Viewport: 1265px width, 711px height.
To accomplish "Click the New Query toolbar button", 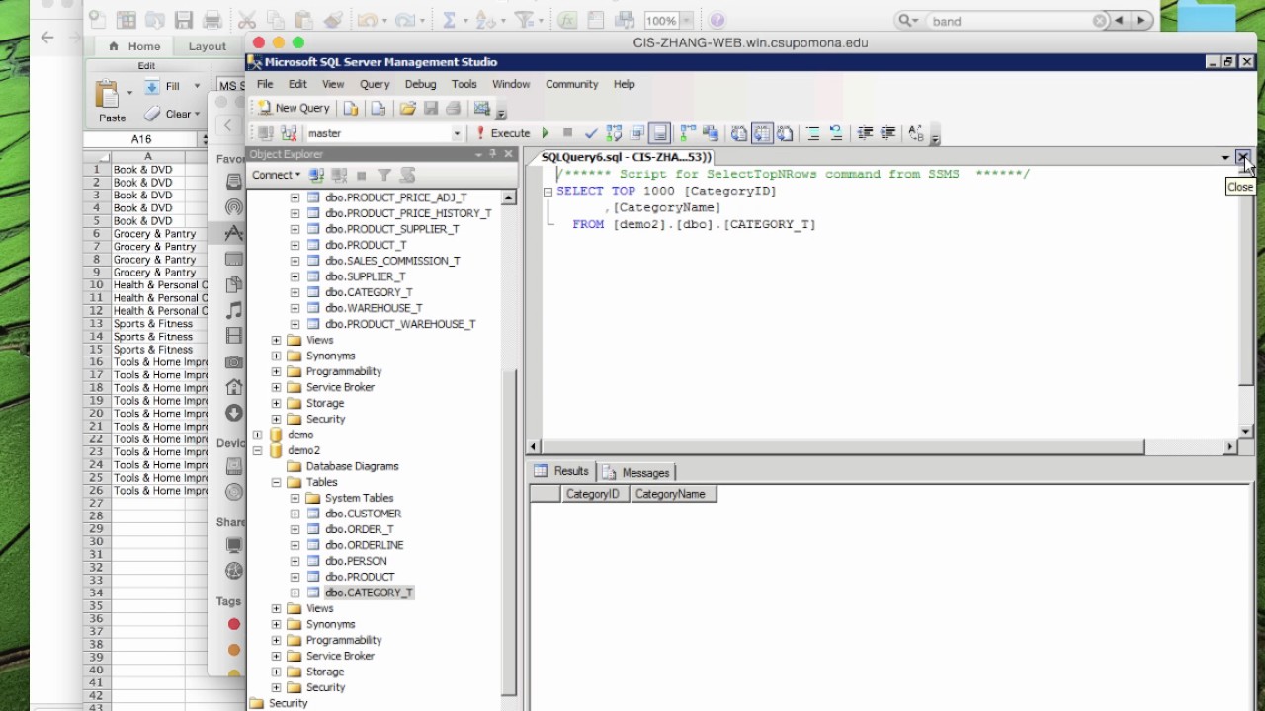I will point(293,109).
